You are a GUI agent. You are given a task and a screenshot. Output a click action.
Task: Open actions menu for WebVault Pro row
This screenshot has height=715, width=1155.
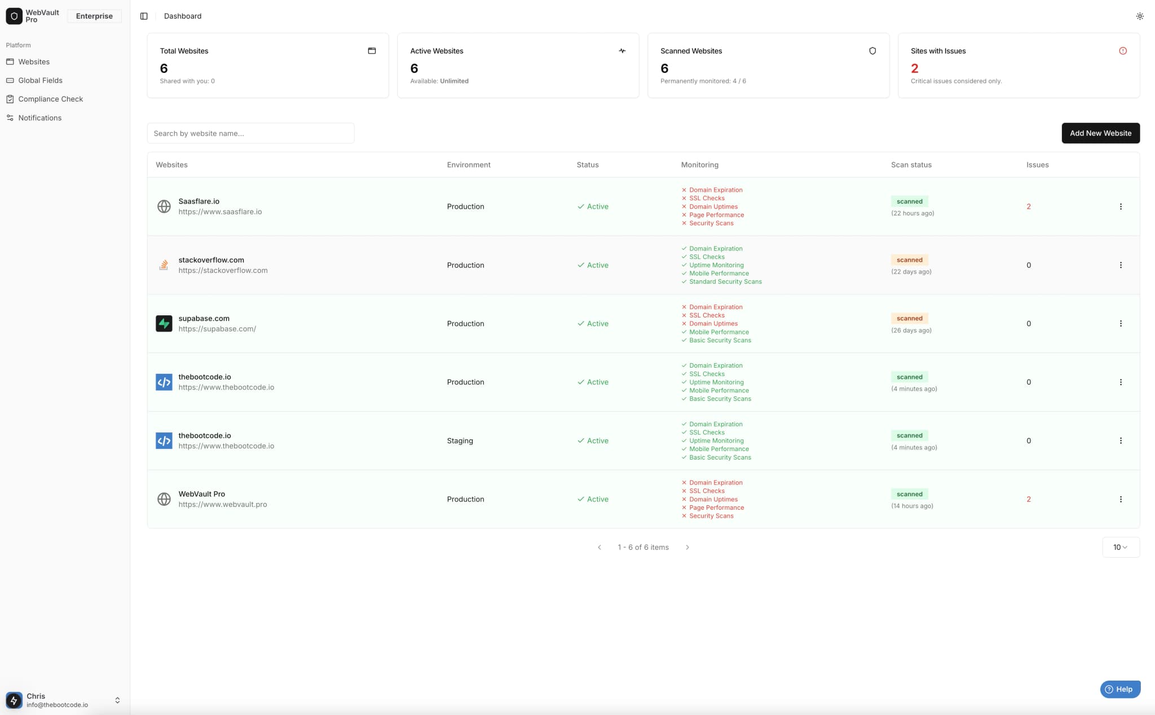coord(1121,499)
